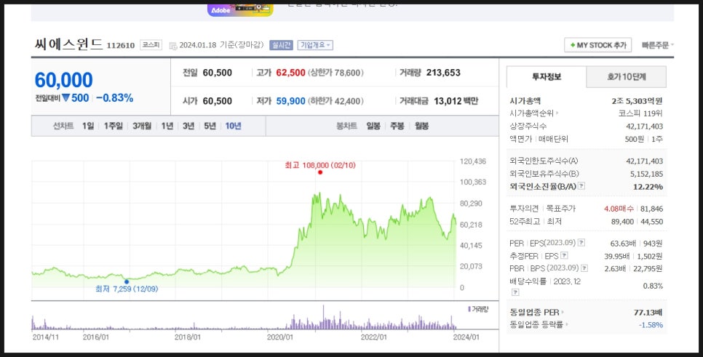Click the 거래량 value 213,653

pos(443,73)
